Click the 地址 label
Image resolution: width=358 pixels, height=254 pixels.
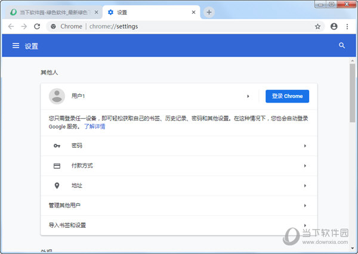point(77,185)
